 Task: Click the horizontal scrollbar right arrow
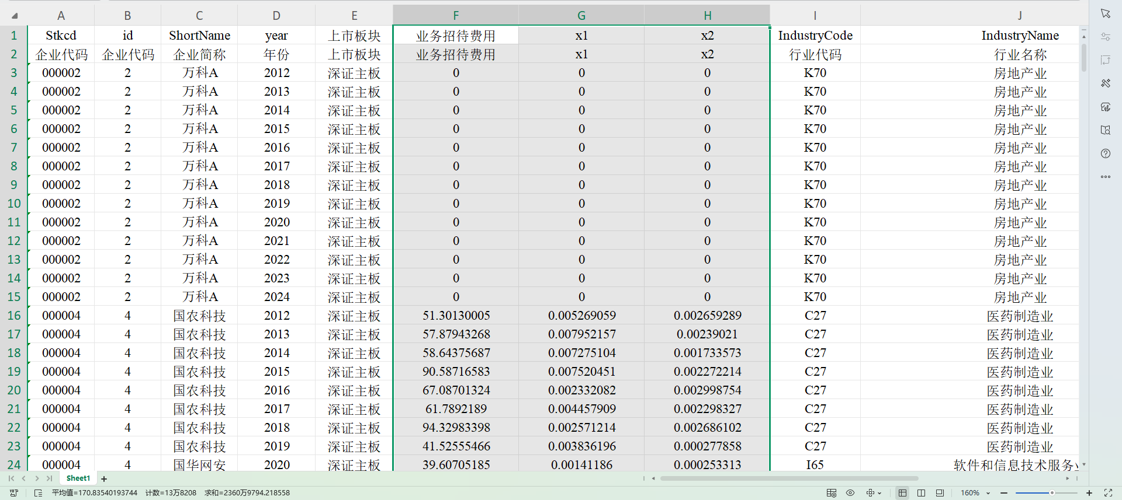(x=1068, y=478)
